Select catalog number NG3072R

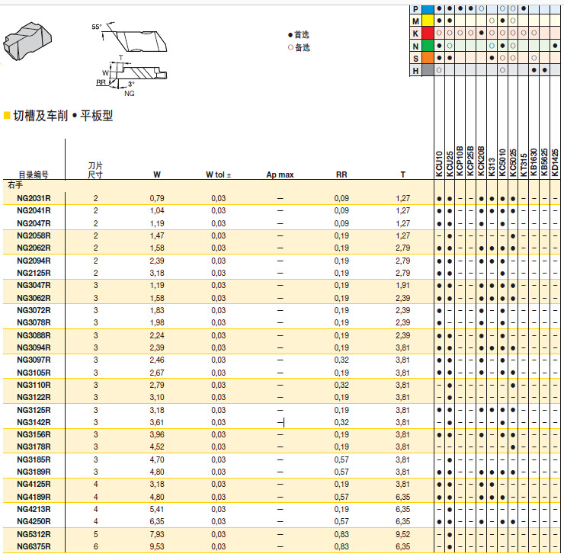[x=34, y=310]
